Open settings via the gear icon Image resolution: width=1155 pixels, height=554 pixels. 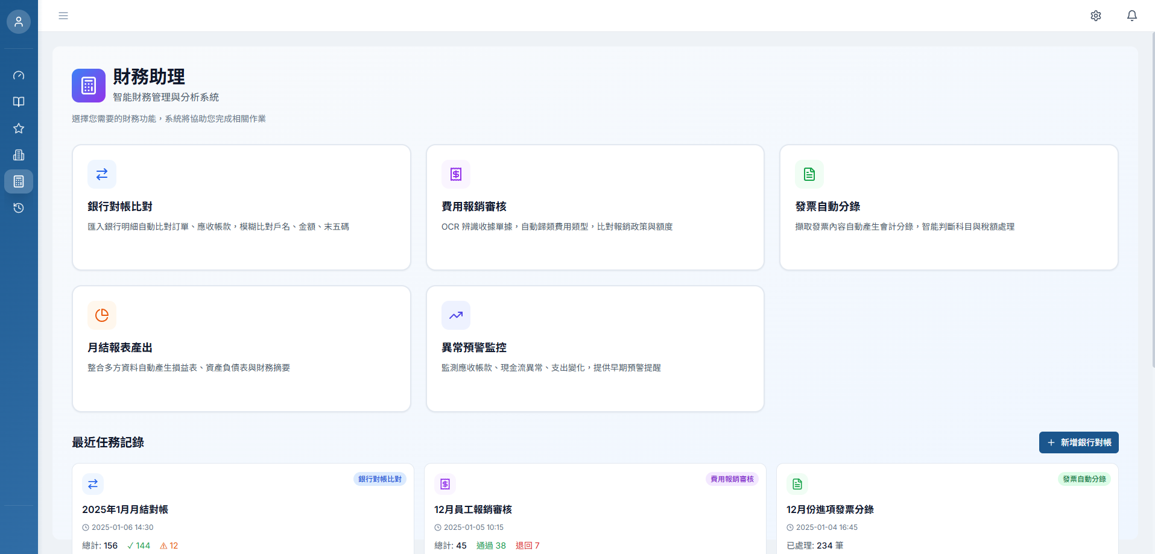[x=1096, y=16]
